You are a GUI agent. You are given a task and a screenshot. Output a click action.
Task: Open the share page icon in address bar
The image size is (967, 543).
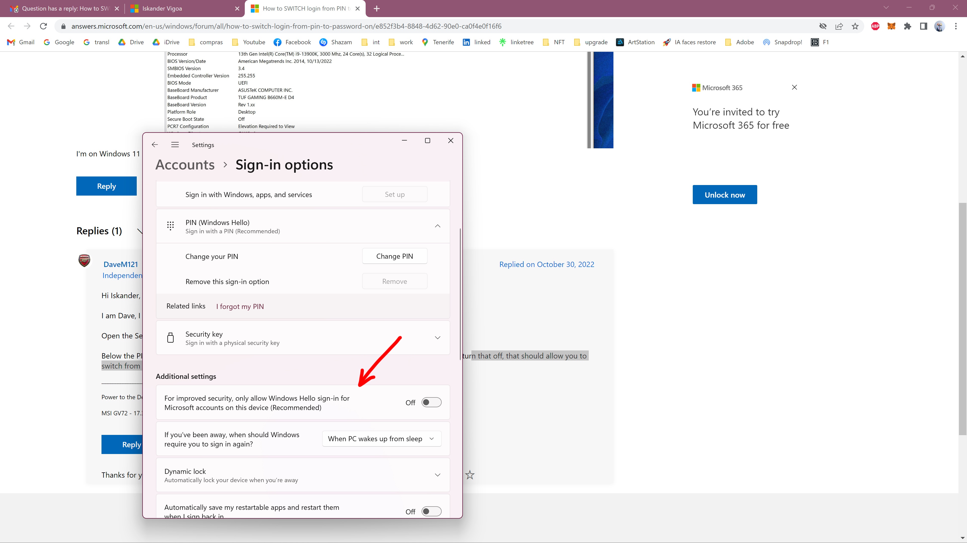[x=839, y=26]
